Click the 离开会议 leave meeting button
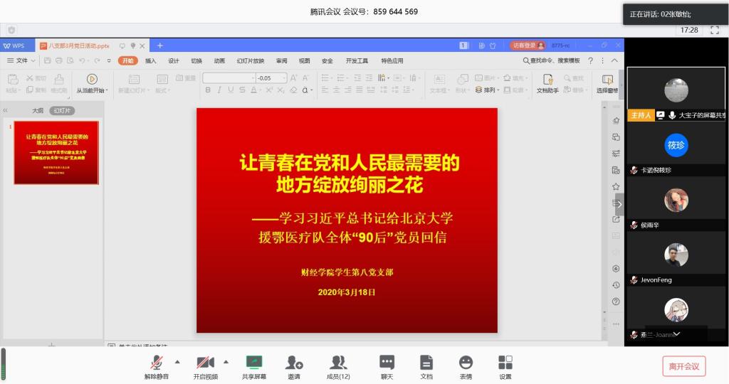Viewport: 729px width, 384px height. [x=683, y=366]
